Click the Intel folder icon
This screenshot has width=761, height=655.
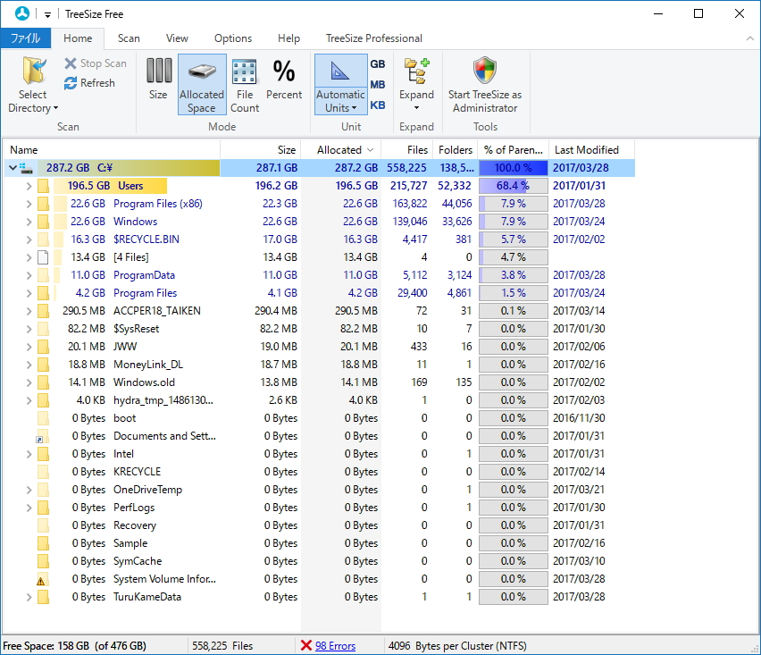coord(43,454)
